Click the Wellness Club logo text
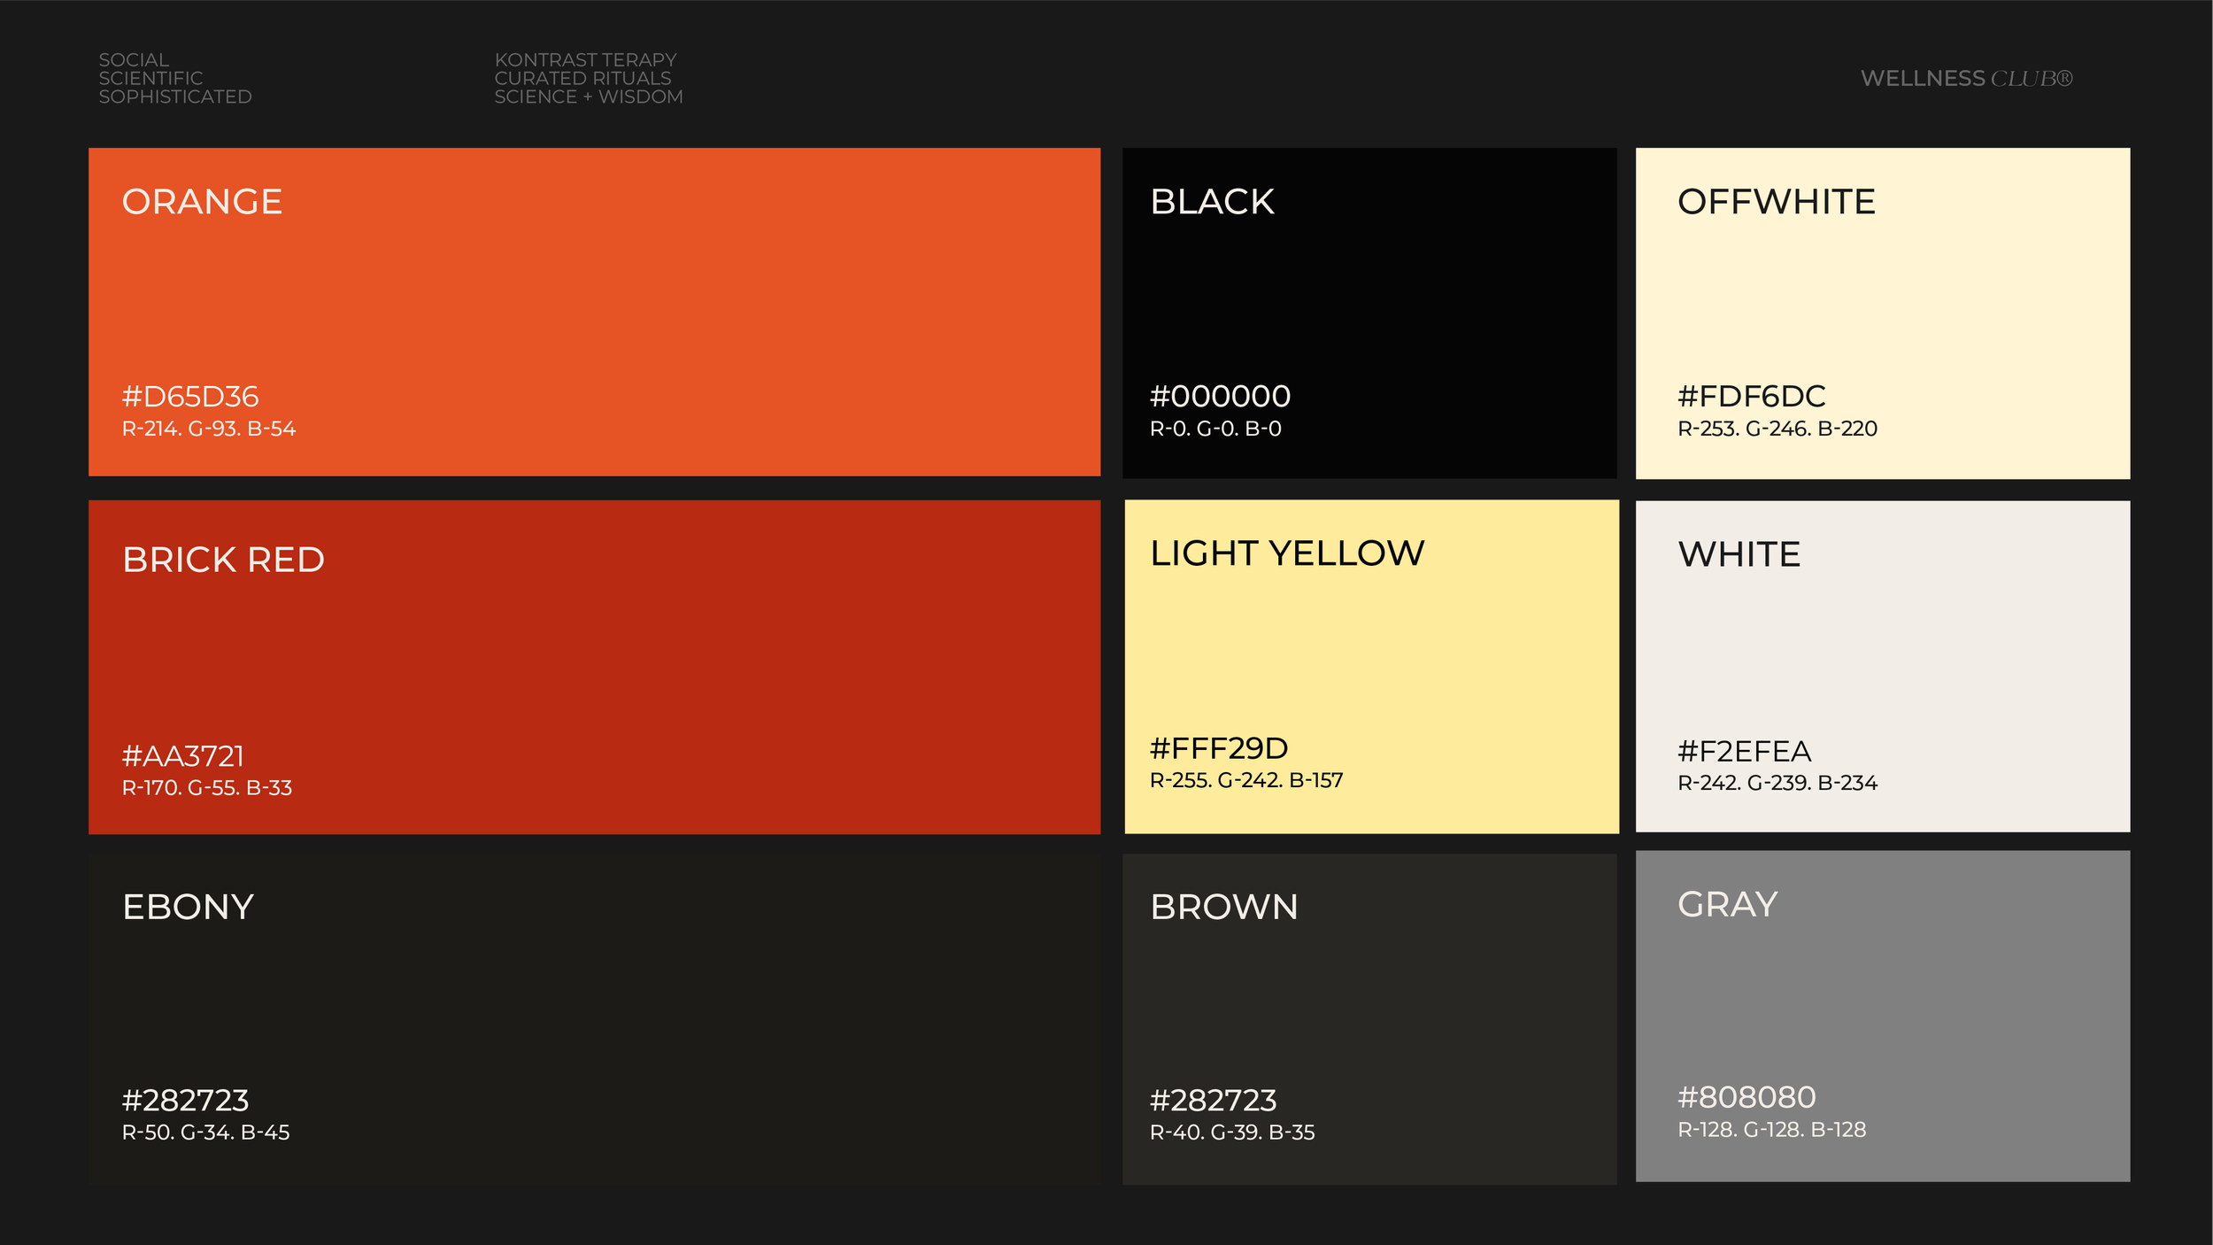 (x=1966, y=79)
